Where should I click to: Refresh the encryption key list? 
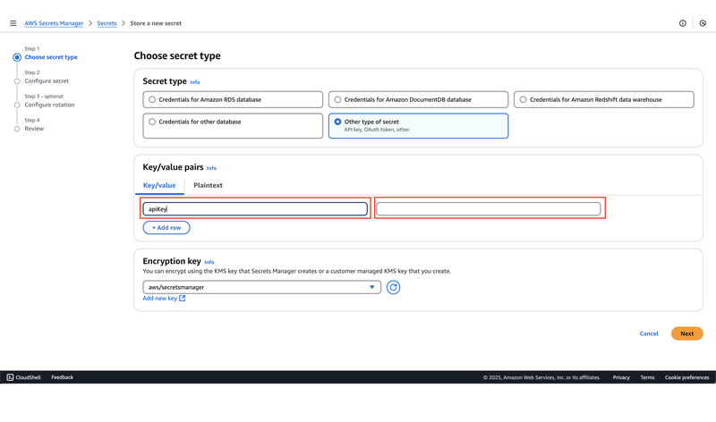pyautogui.click(x=393, y=287)
